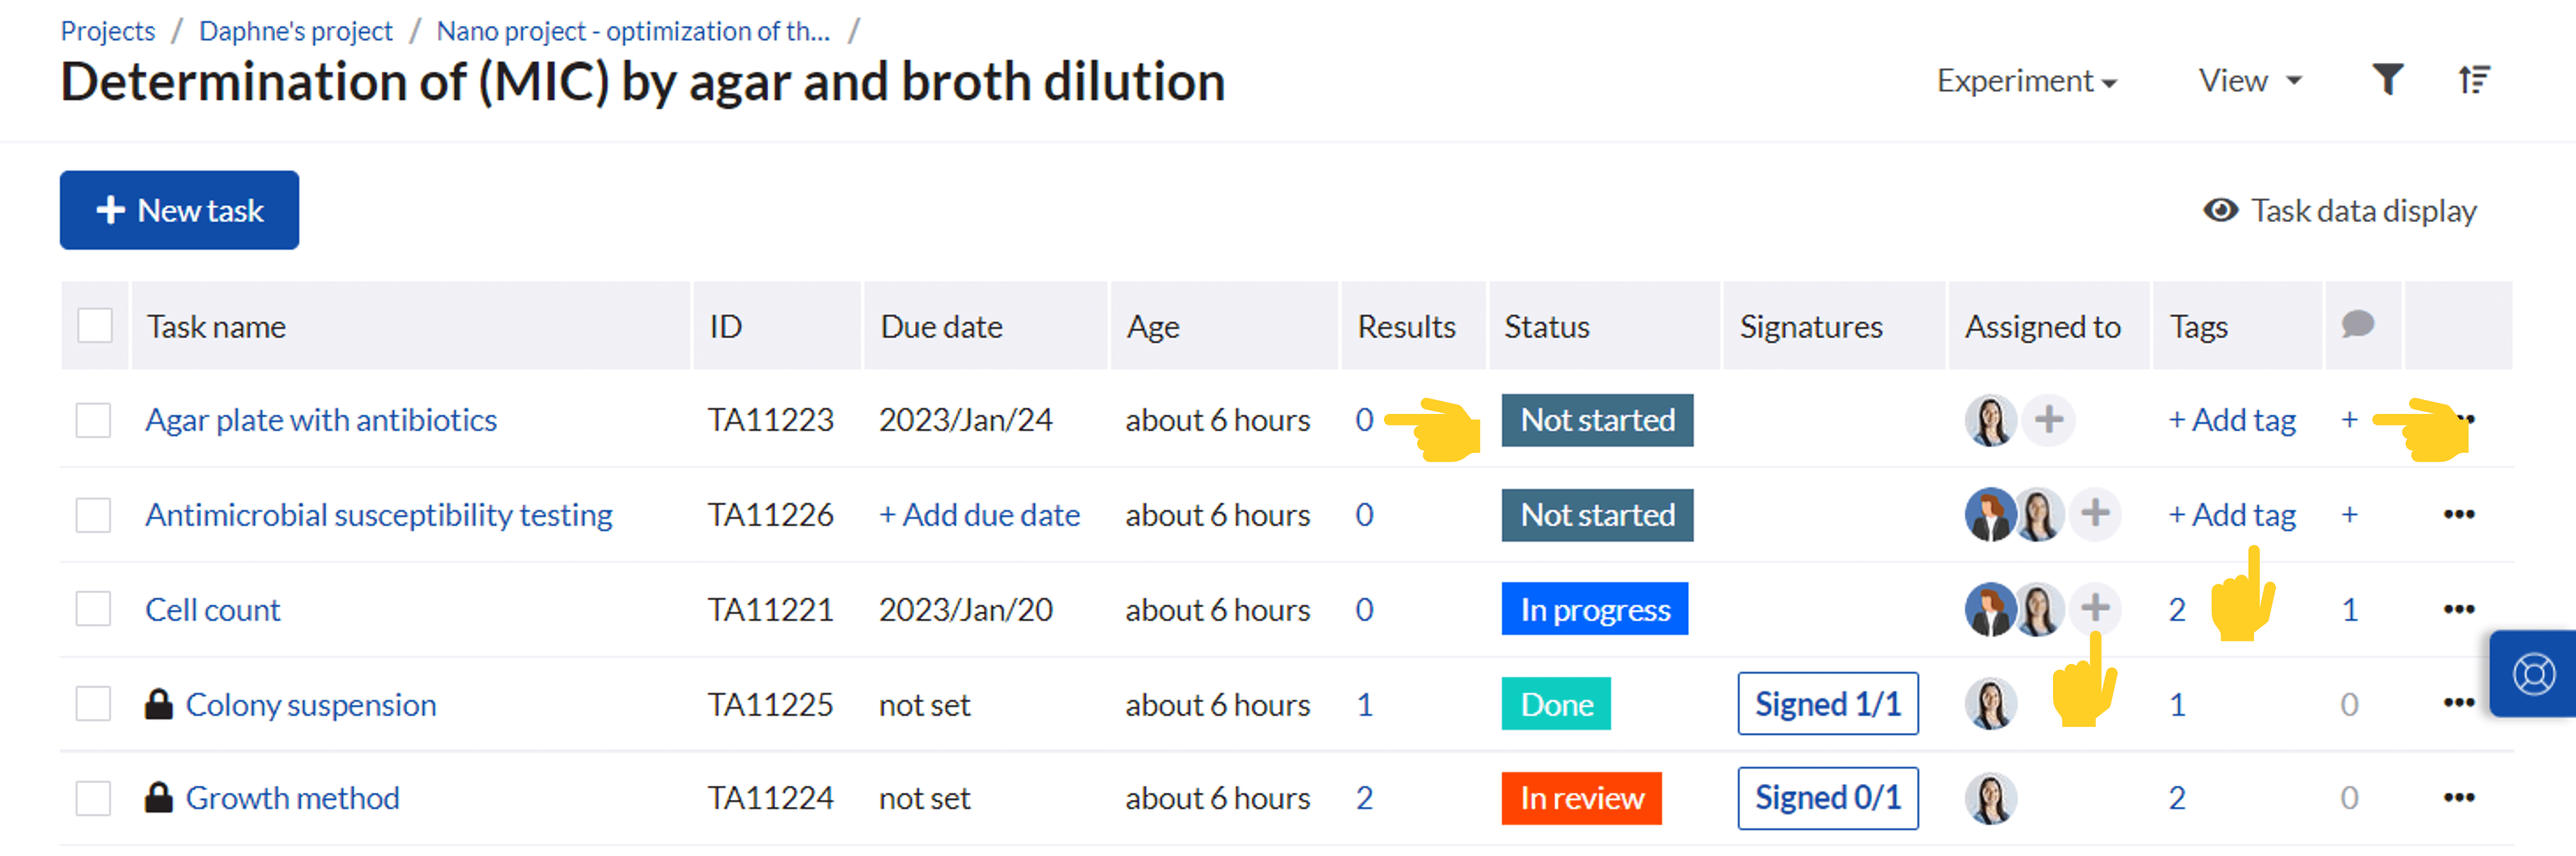2576x856 pixels.
Task: Open the help lifebuoy widget
Action: click(x=2534, y=673)
